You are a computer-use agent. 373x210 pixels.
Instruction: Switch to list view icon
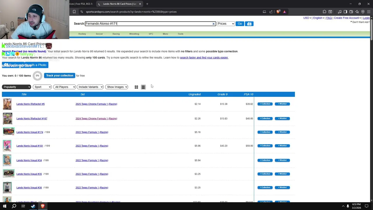tap(143, 87)
